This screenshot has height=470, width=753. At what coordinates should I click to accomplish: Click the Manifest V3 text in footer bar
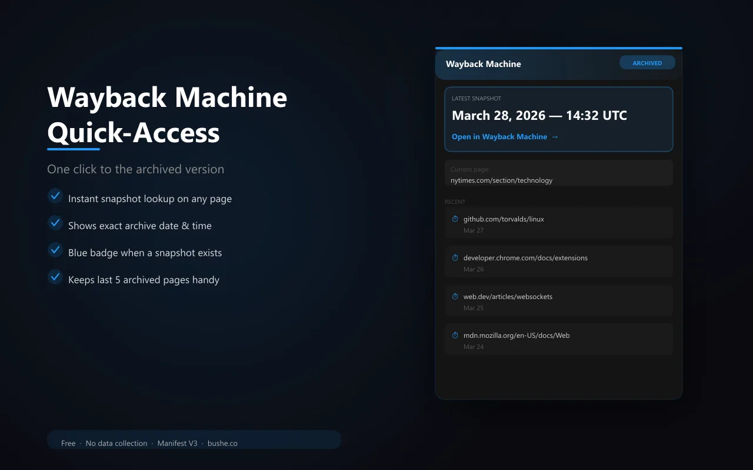coord(178,444)
